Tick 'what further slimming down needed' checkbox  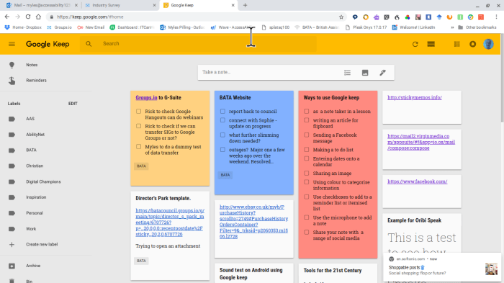click(x=222, y=135)
